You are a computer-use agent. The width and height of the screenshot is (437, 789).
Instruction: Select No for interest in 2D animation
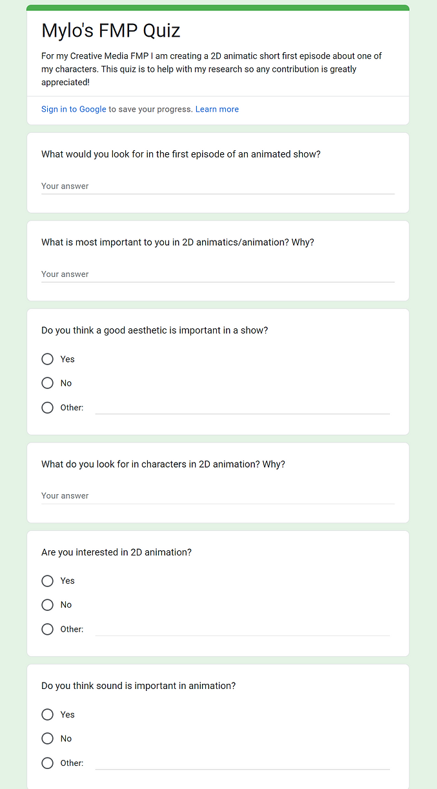point(47,604)
